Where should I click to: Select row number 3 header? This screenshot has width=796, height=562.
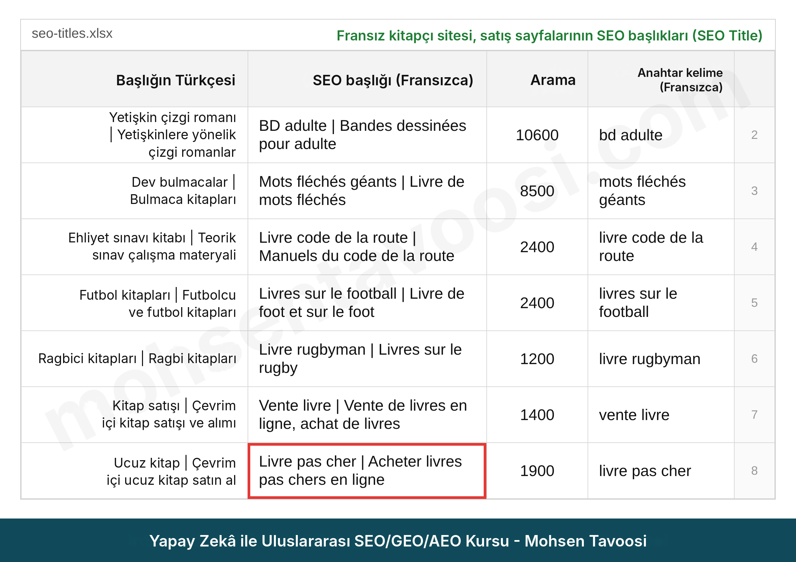(754, 191)
